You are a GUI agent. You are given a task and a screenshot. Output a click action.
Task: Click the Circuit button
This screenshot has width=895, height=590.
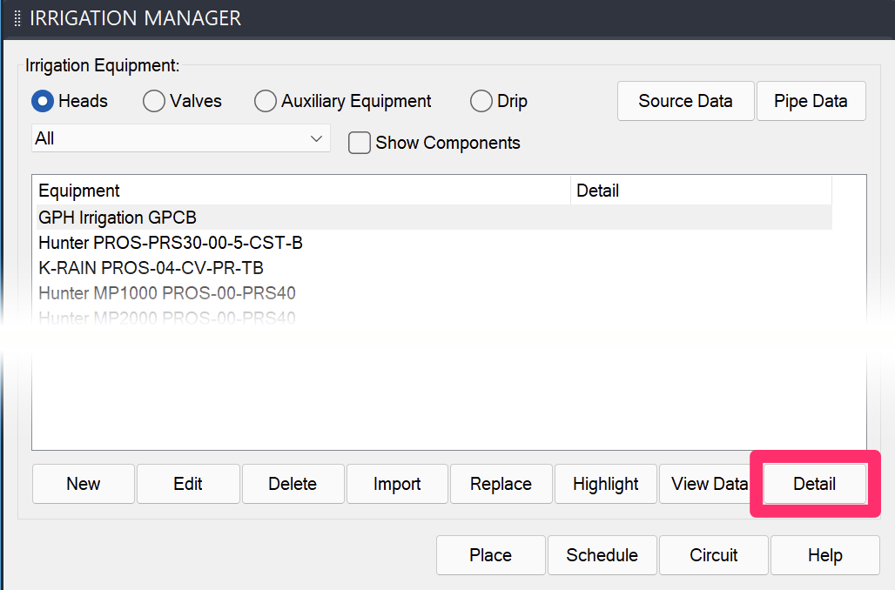coord(714,555)
